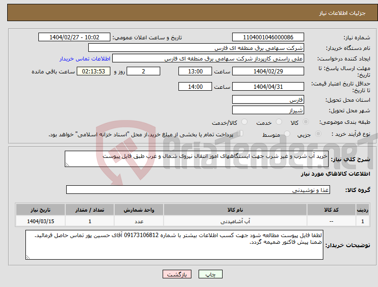The image size is (378, 287).
Task: Click the resize handle of توضیحات خریدار box
Action: coord(28,257)
